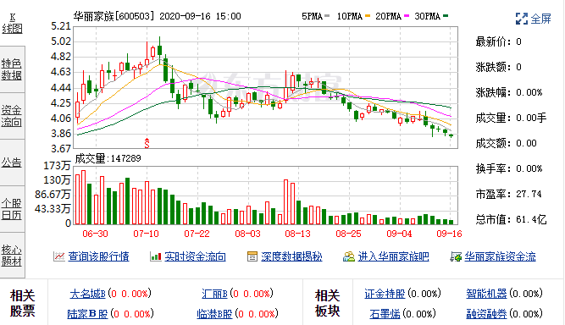This screenshot has width=565, height=325.
Task: Click the chart title 华丽家族[600503]
Action: click(114, 16)
